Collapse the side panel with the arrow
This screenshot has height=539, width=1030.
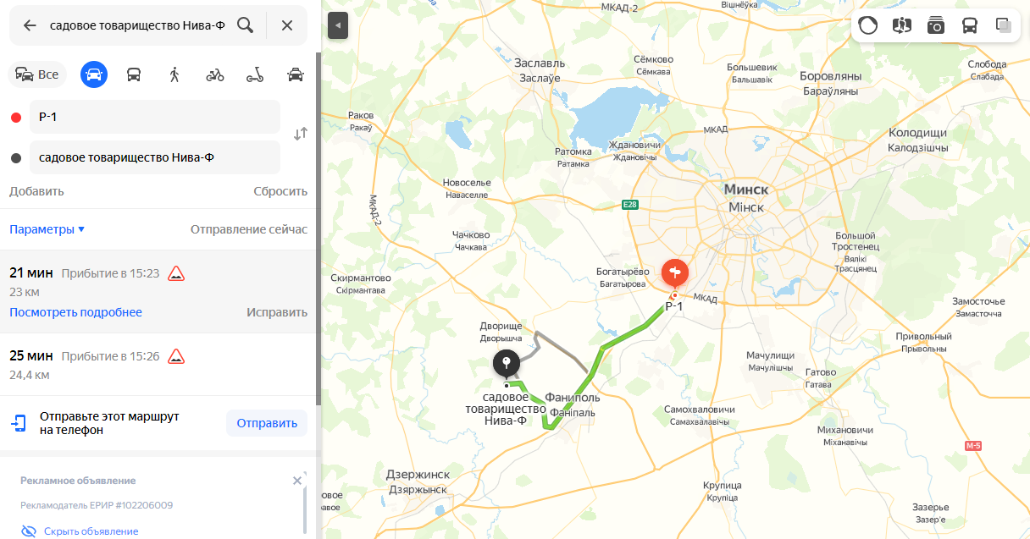[x=337, y=25]
